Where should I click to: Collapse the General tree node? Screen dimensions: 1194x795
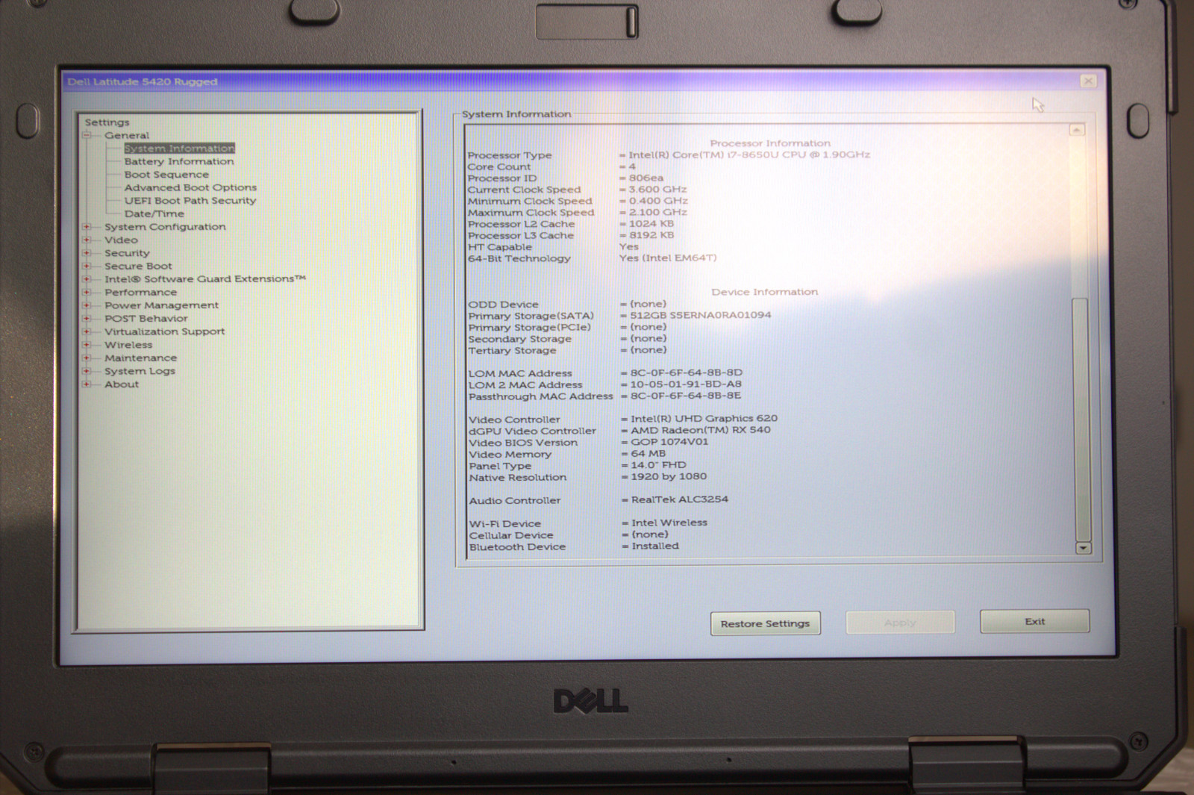[x=87, y=135]
